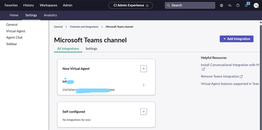Open General in the left sidebar
Screen dimensions: 262x130
[12, 24]
